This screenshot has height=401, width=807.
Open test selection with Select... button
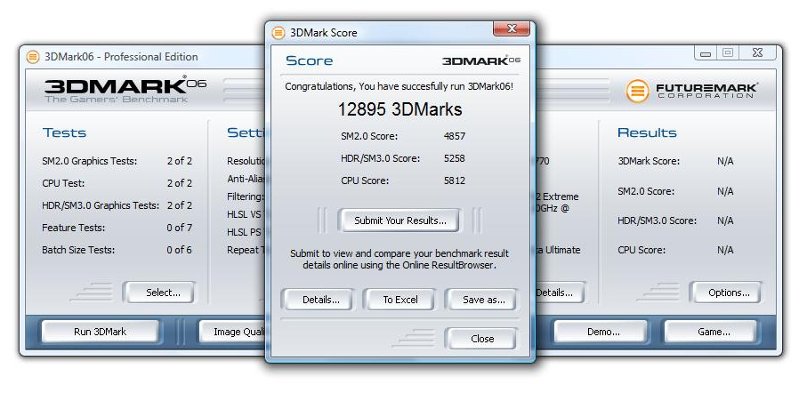[163, 292]
